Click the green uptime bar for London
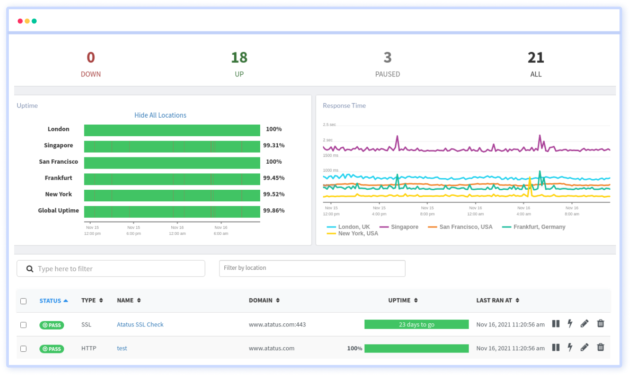 point(172,130)
